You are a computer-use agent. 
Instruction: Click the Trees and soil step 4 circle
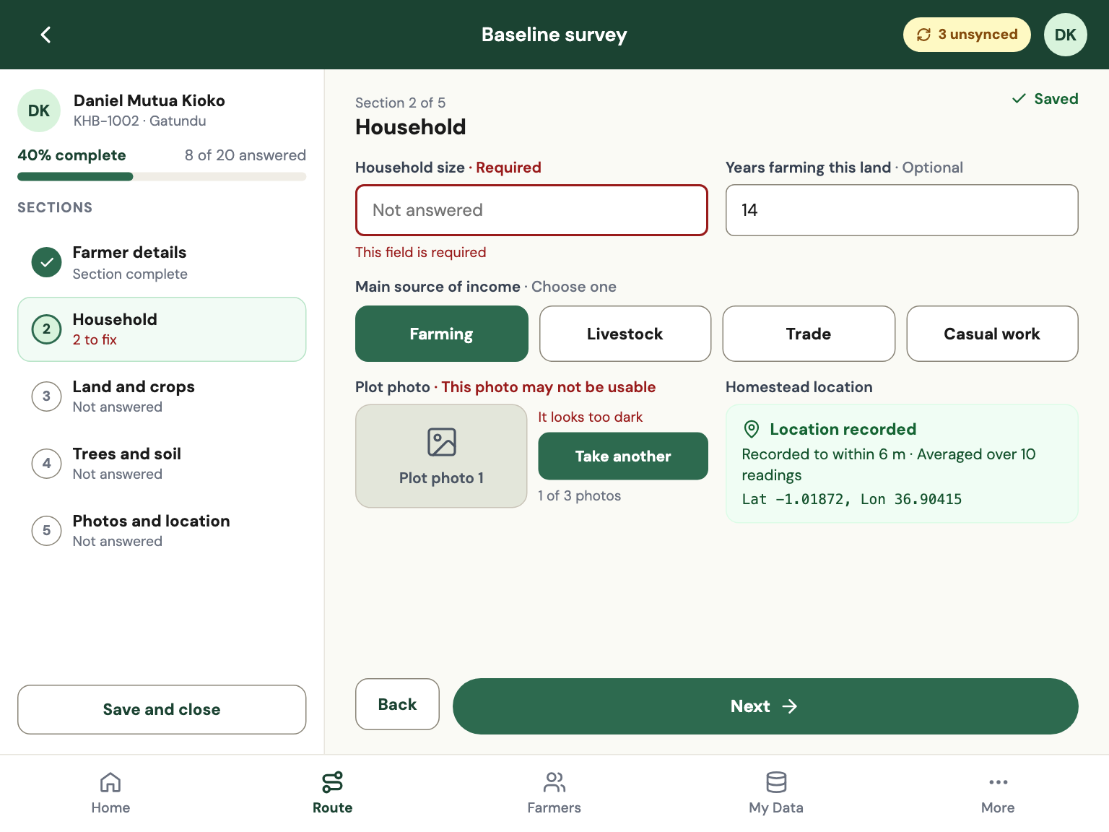click(x=46, y=464)
